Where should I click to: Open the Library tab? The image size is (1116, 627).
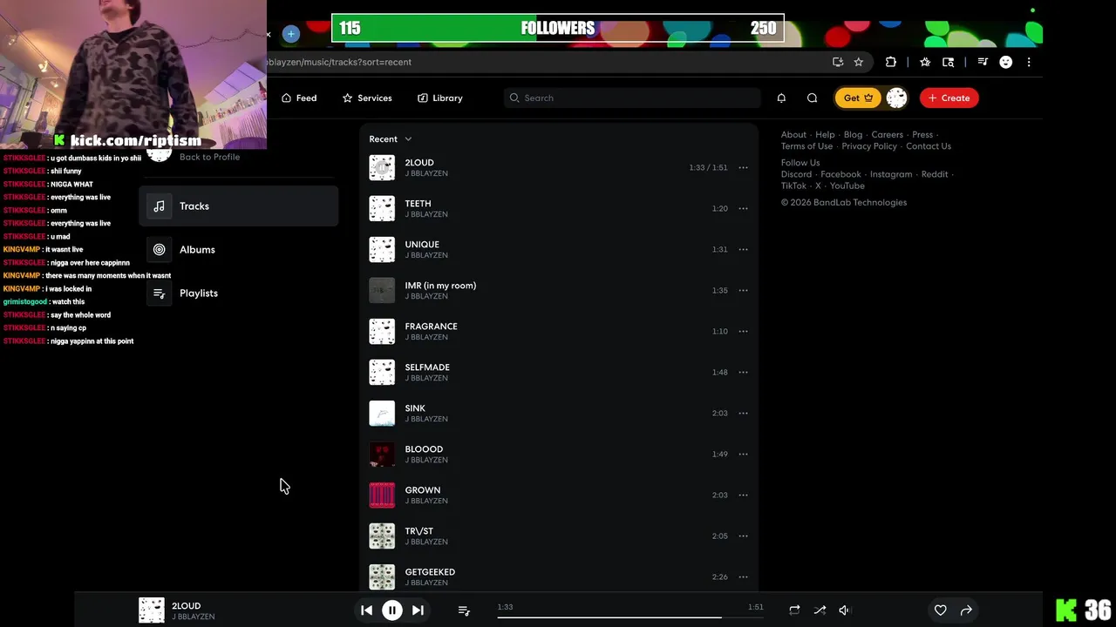click(x=439, y=98)
